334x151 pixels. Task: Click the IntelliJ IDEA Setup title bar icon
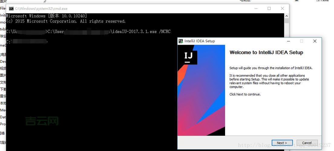pos(181,41)
